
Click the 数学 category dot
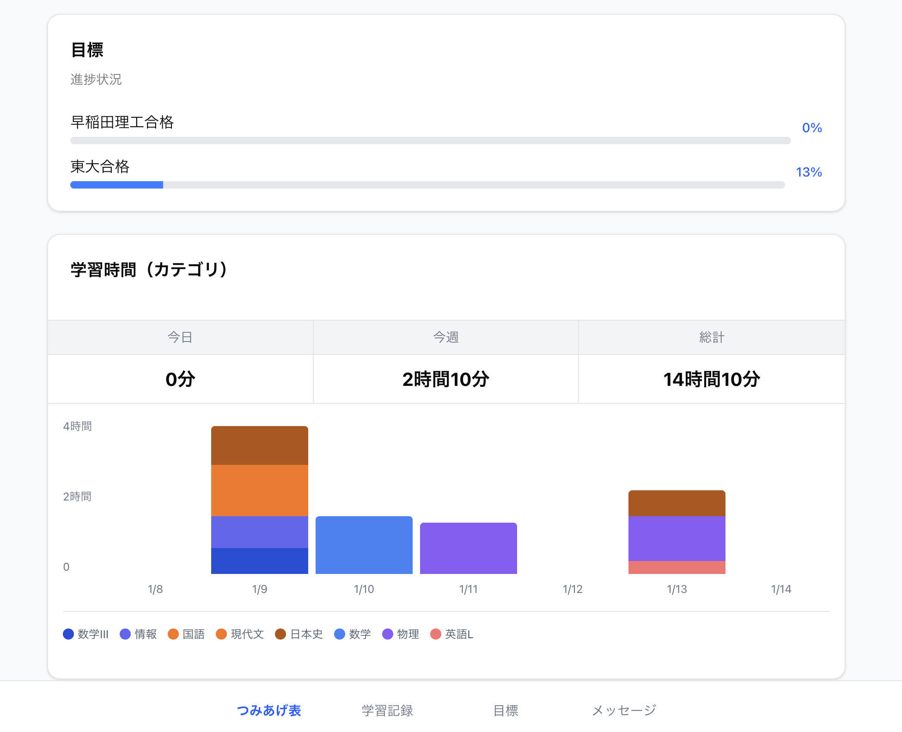pos(340,634)
